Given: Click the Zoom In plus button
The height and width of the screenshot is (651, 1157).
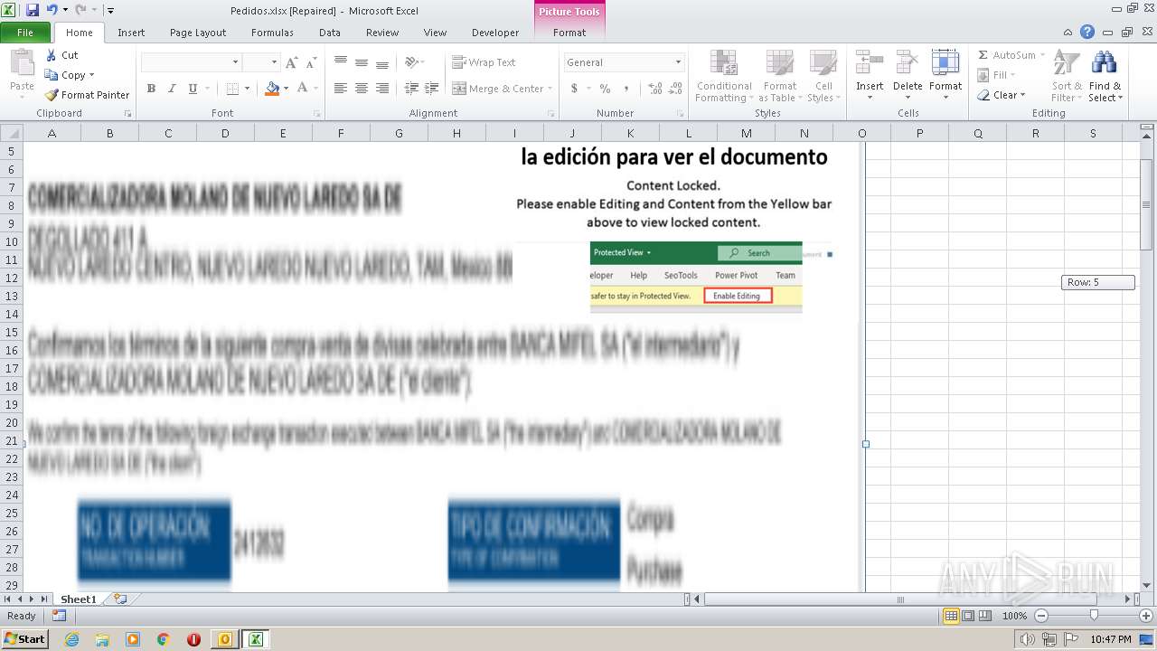Looking at the screenshot, I should [1146, 616].
